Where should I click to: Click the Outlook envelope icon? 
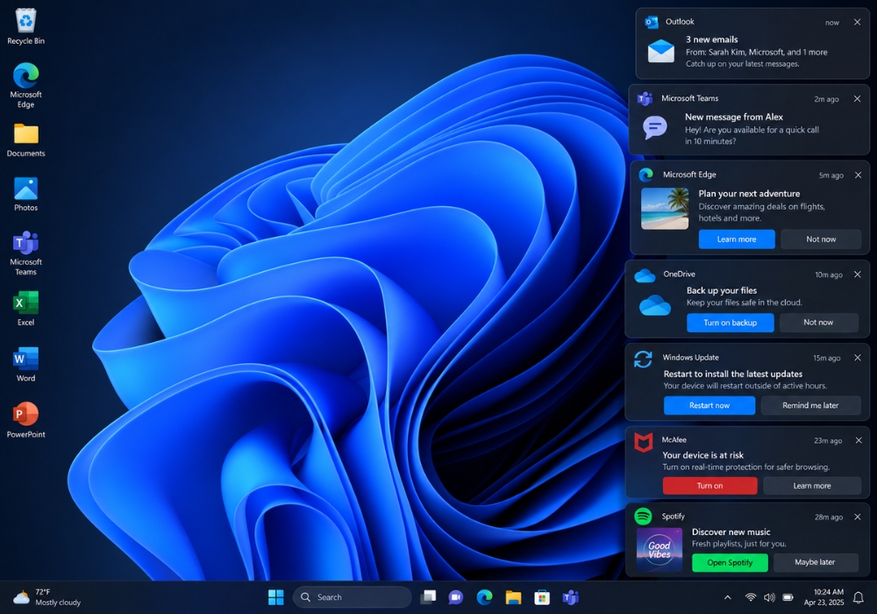660,51
